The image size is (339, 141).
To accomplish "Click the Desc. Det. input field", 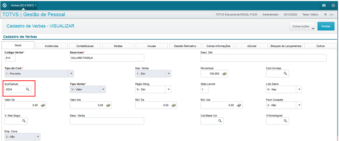I will (x=263, y=58).
